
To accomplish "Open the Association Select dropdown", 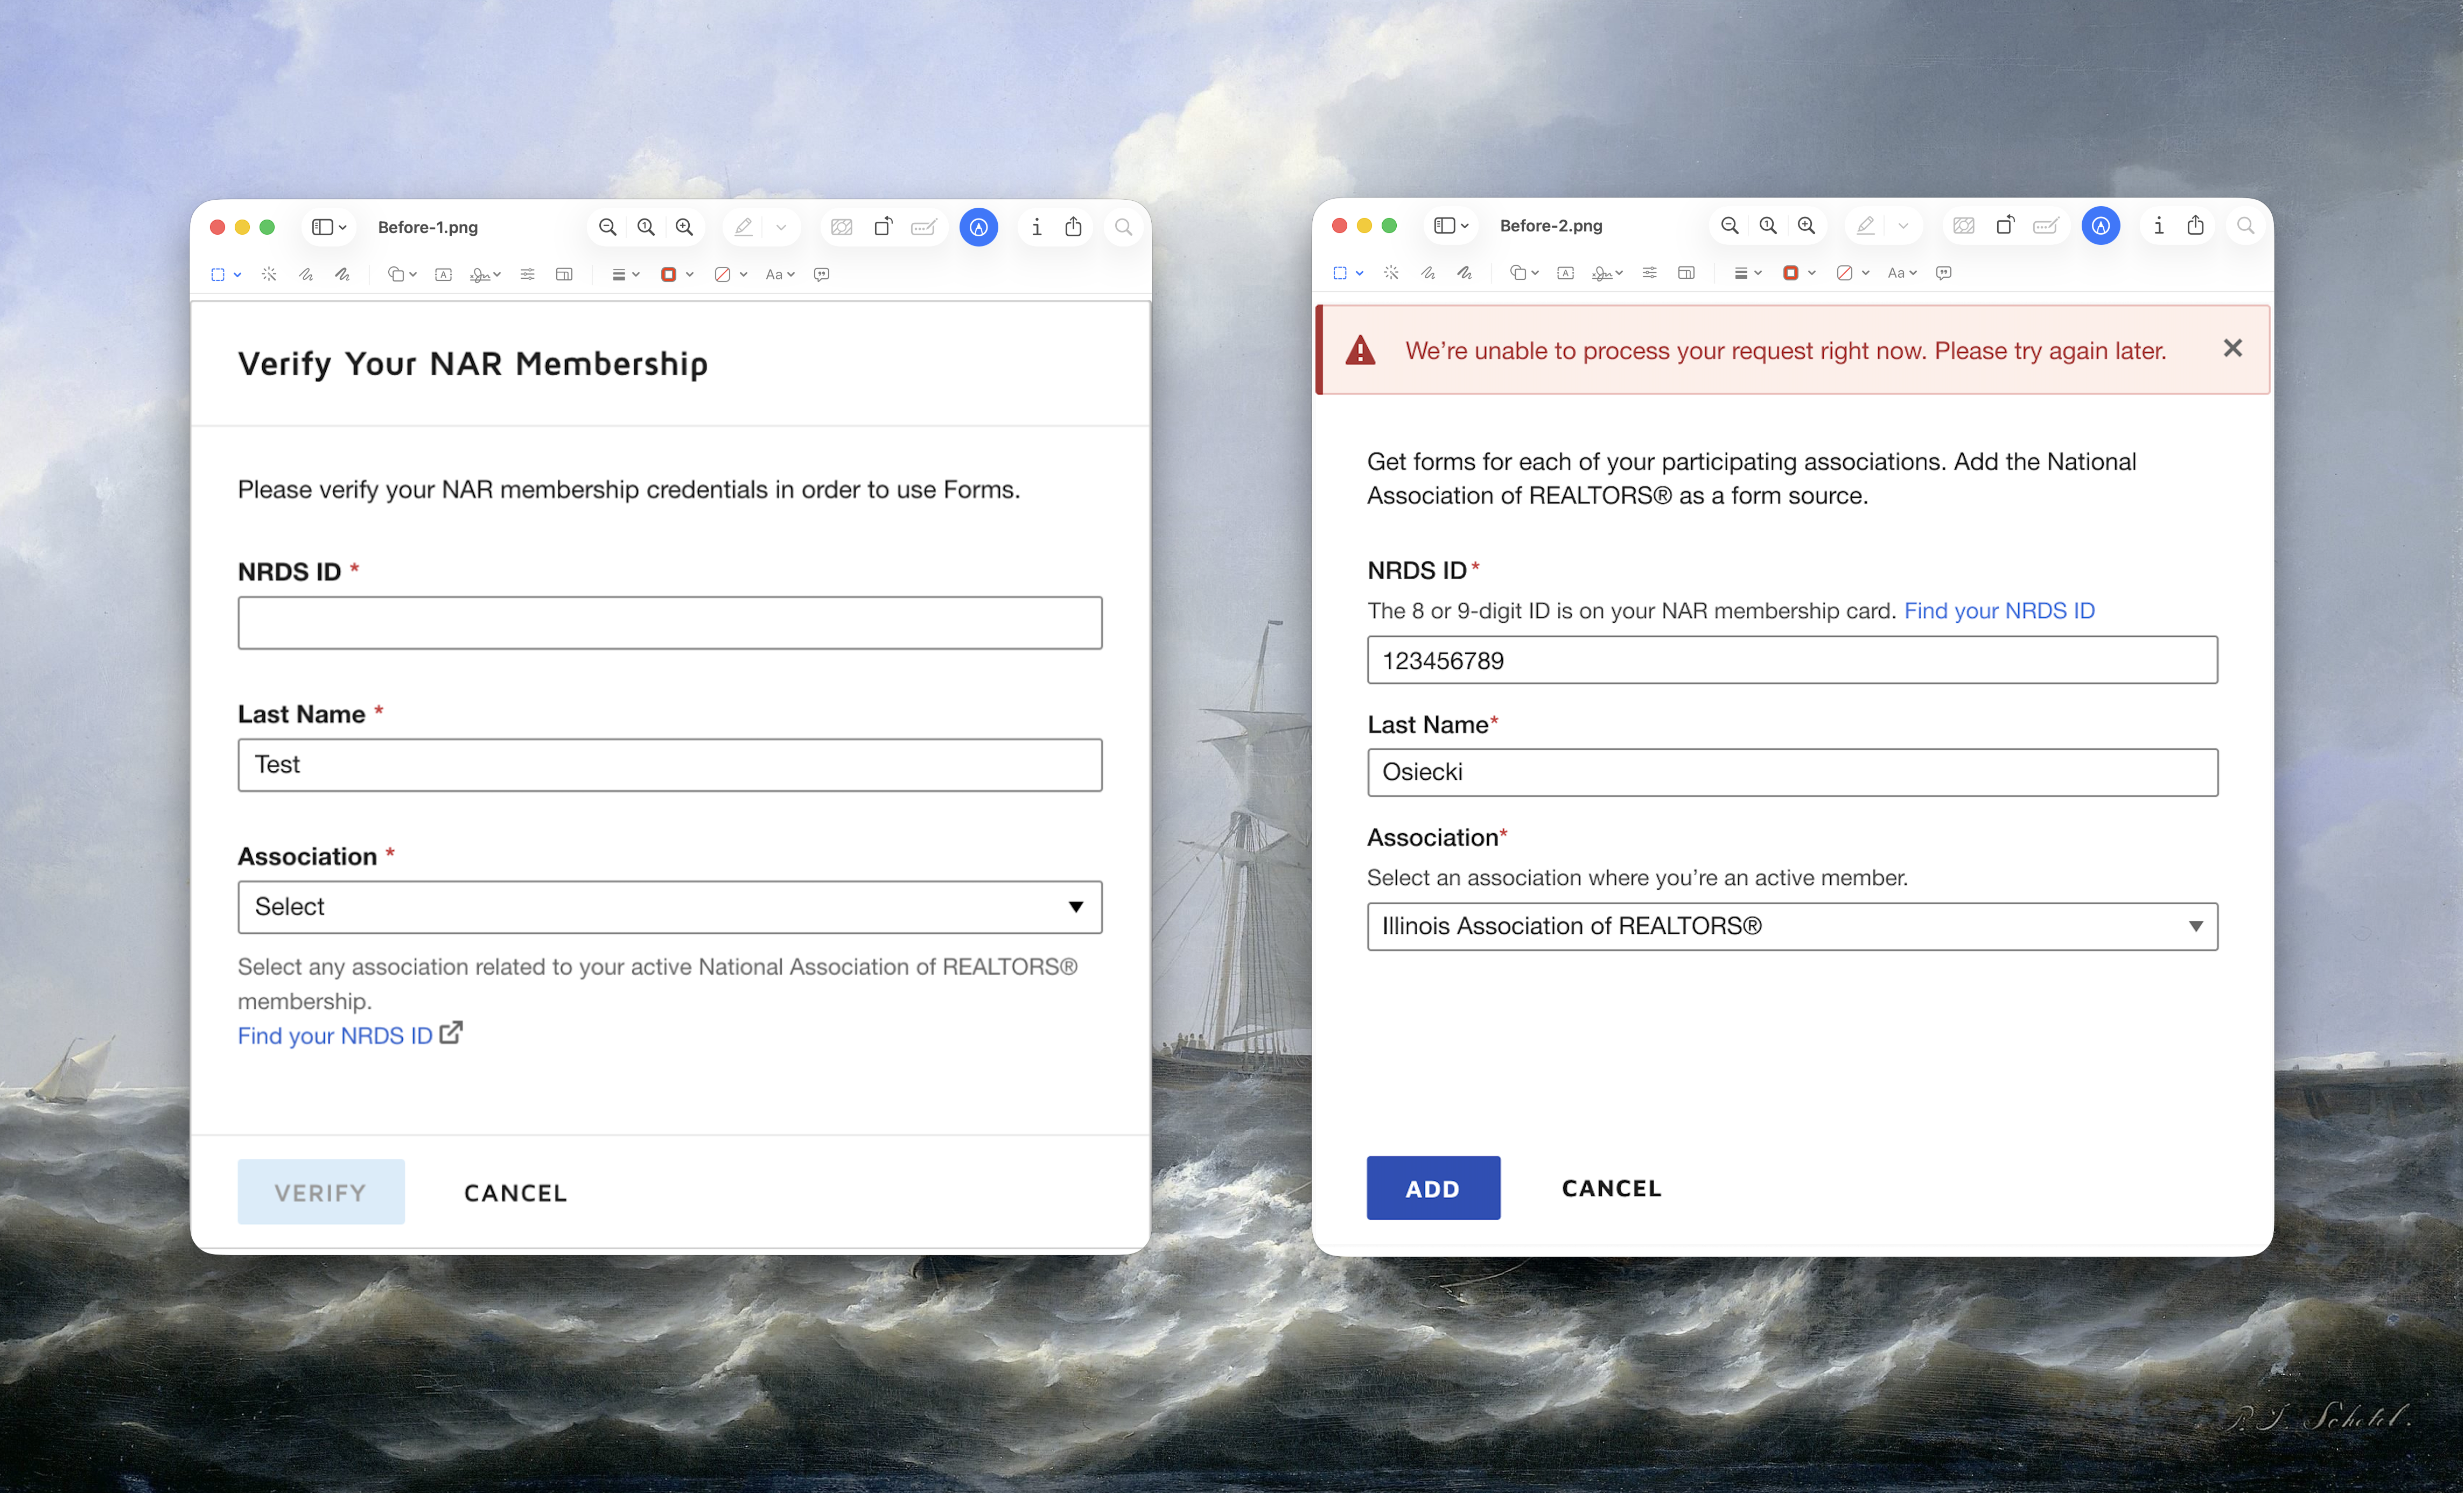I will 670,906.
